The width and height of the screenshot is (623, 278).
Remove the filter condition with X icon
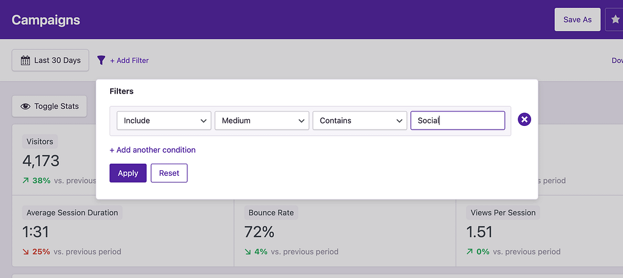coord(524,120)
